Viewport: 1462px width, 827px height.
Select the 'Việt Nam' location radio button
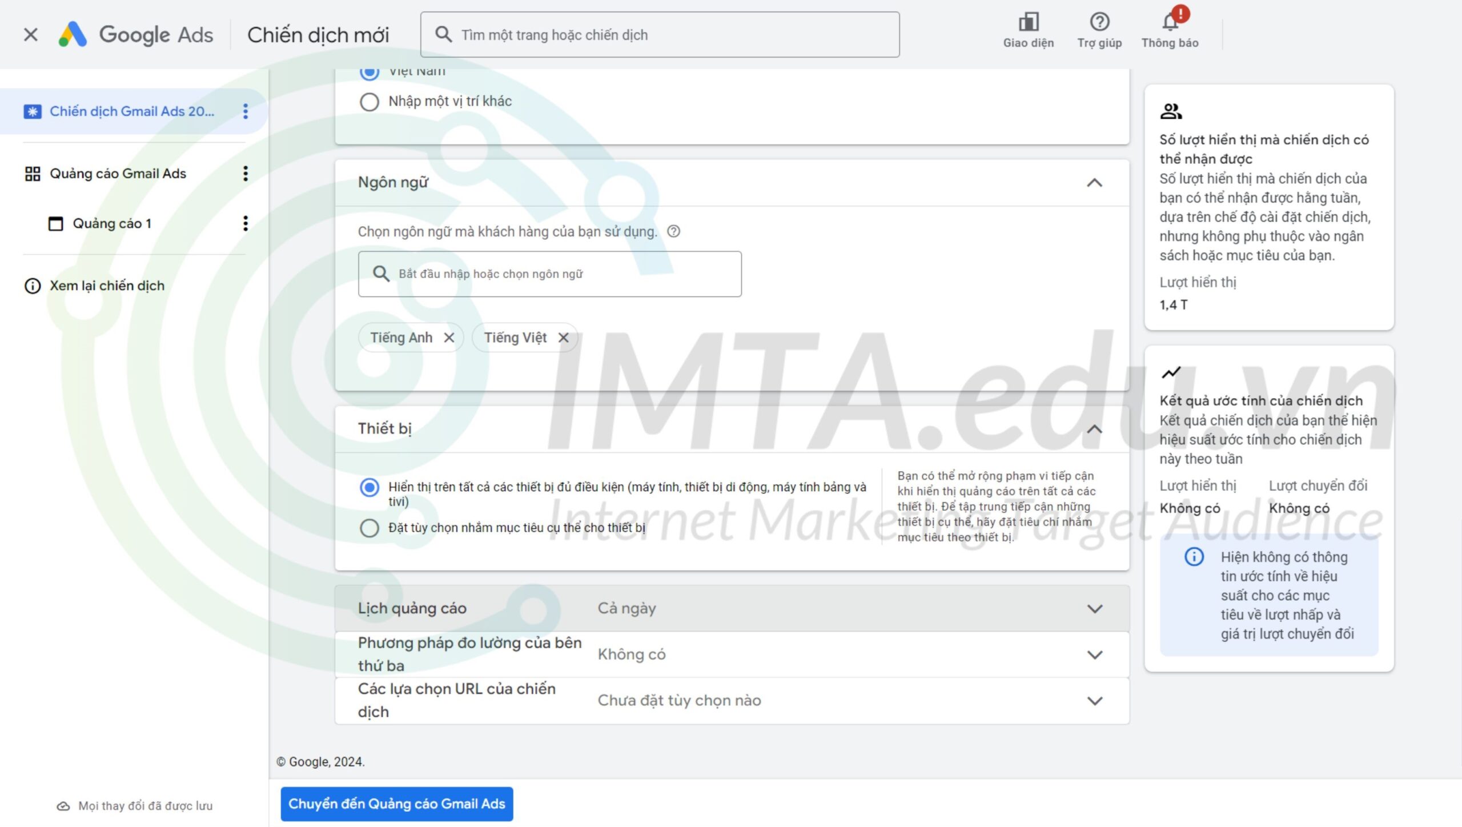[369, 72]
